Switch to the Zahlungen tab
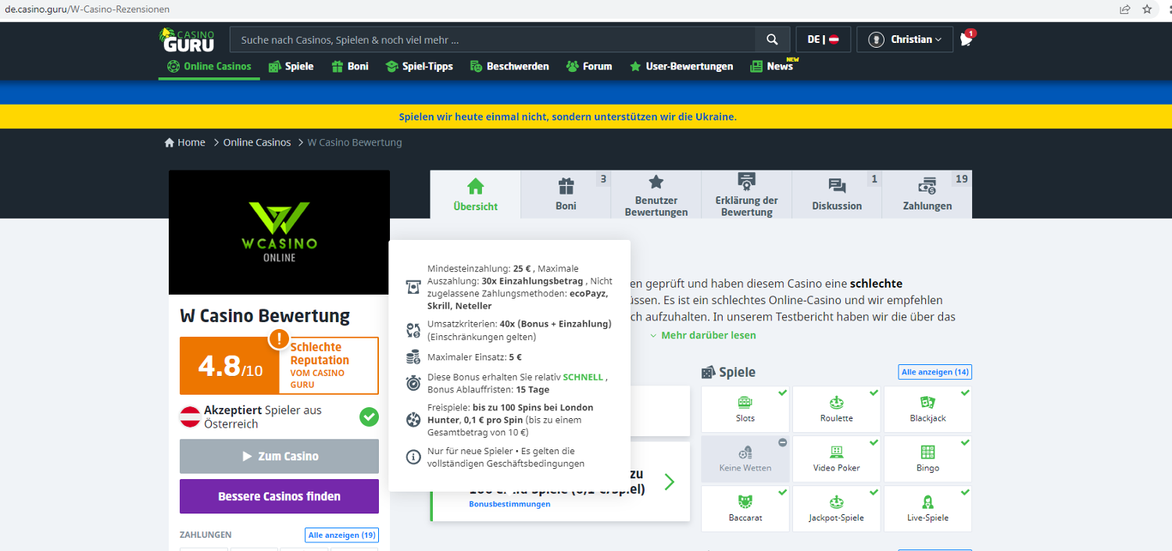This screenshot has height=551, width=1172. tap(927, 195)
